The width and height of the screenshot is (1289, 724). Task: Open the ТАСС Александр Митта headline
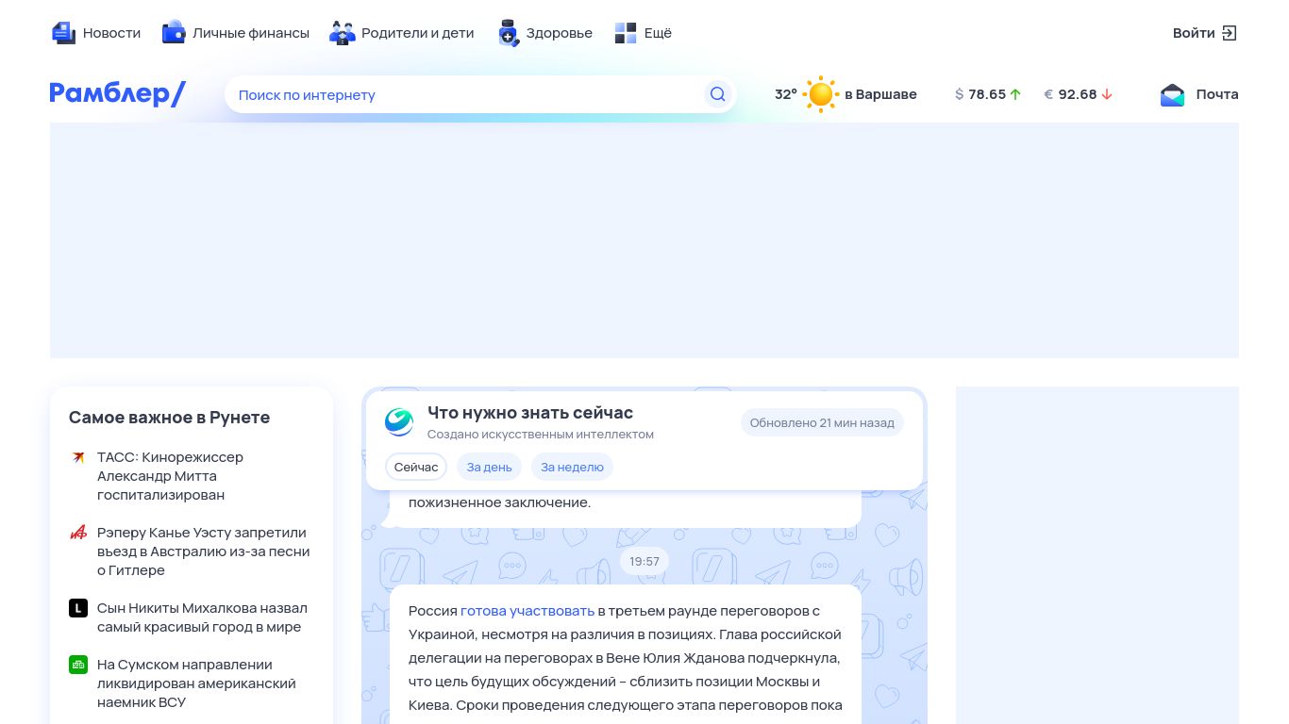click(x=170, y=476)
